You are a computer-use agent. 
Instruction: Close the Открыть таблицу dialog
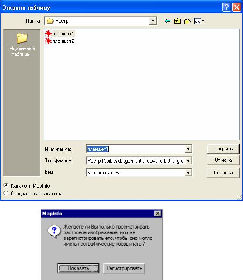coord(237,7)
